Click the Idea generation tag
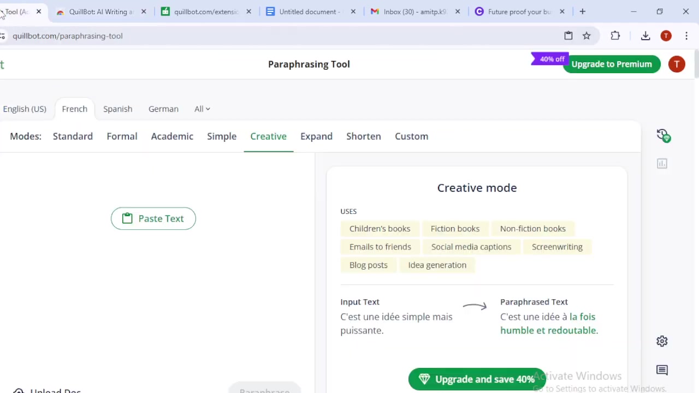Screen dimensions: 699x393 (437, 265)
